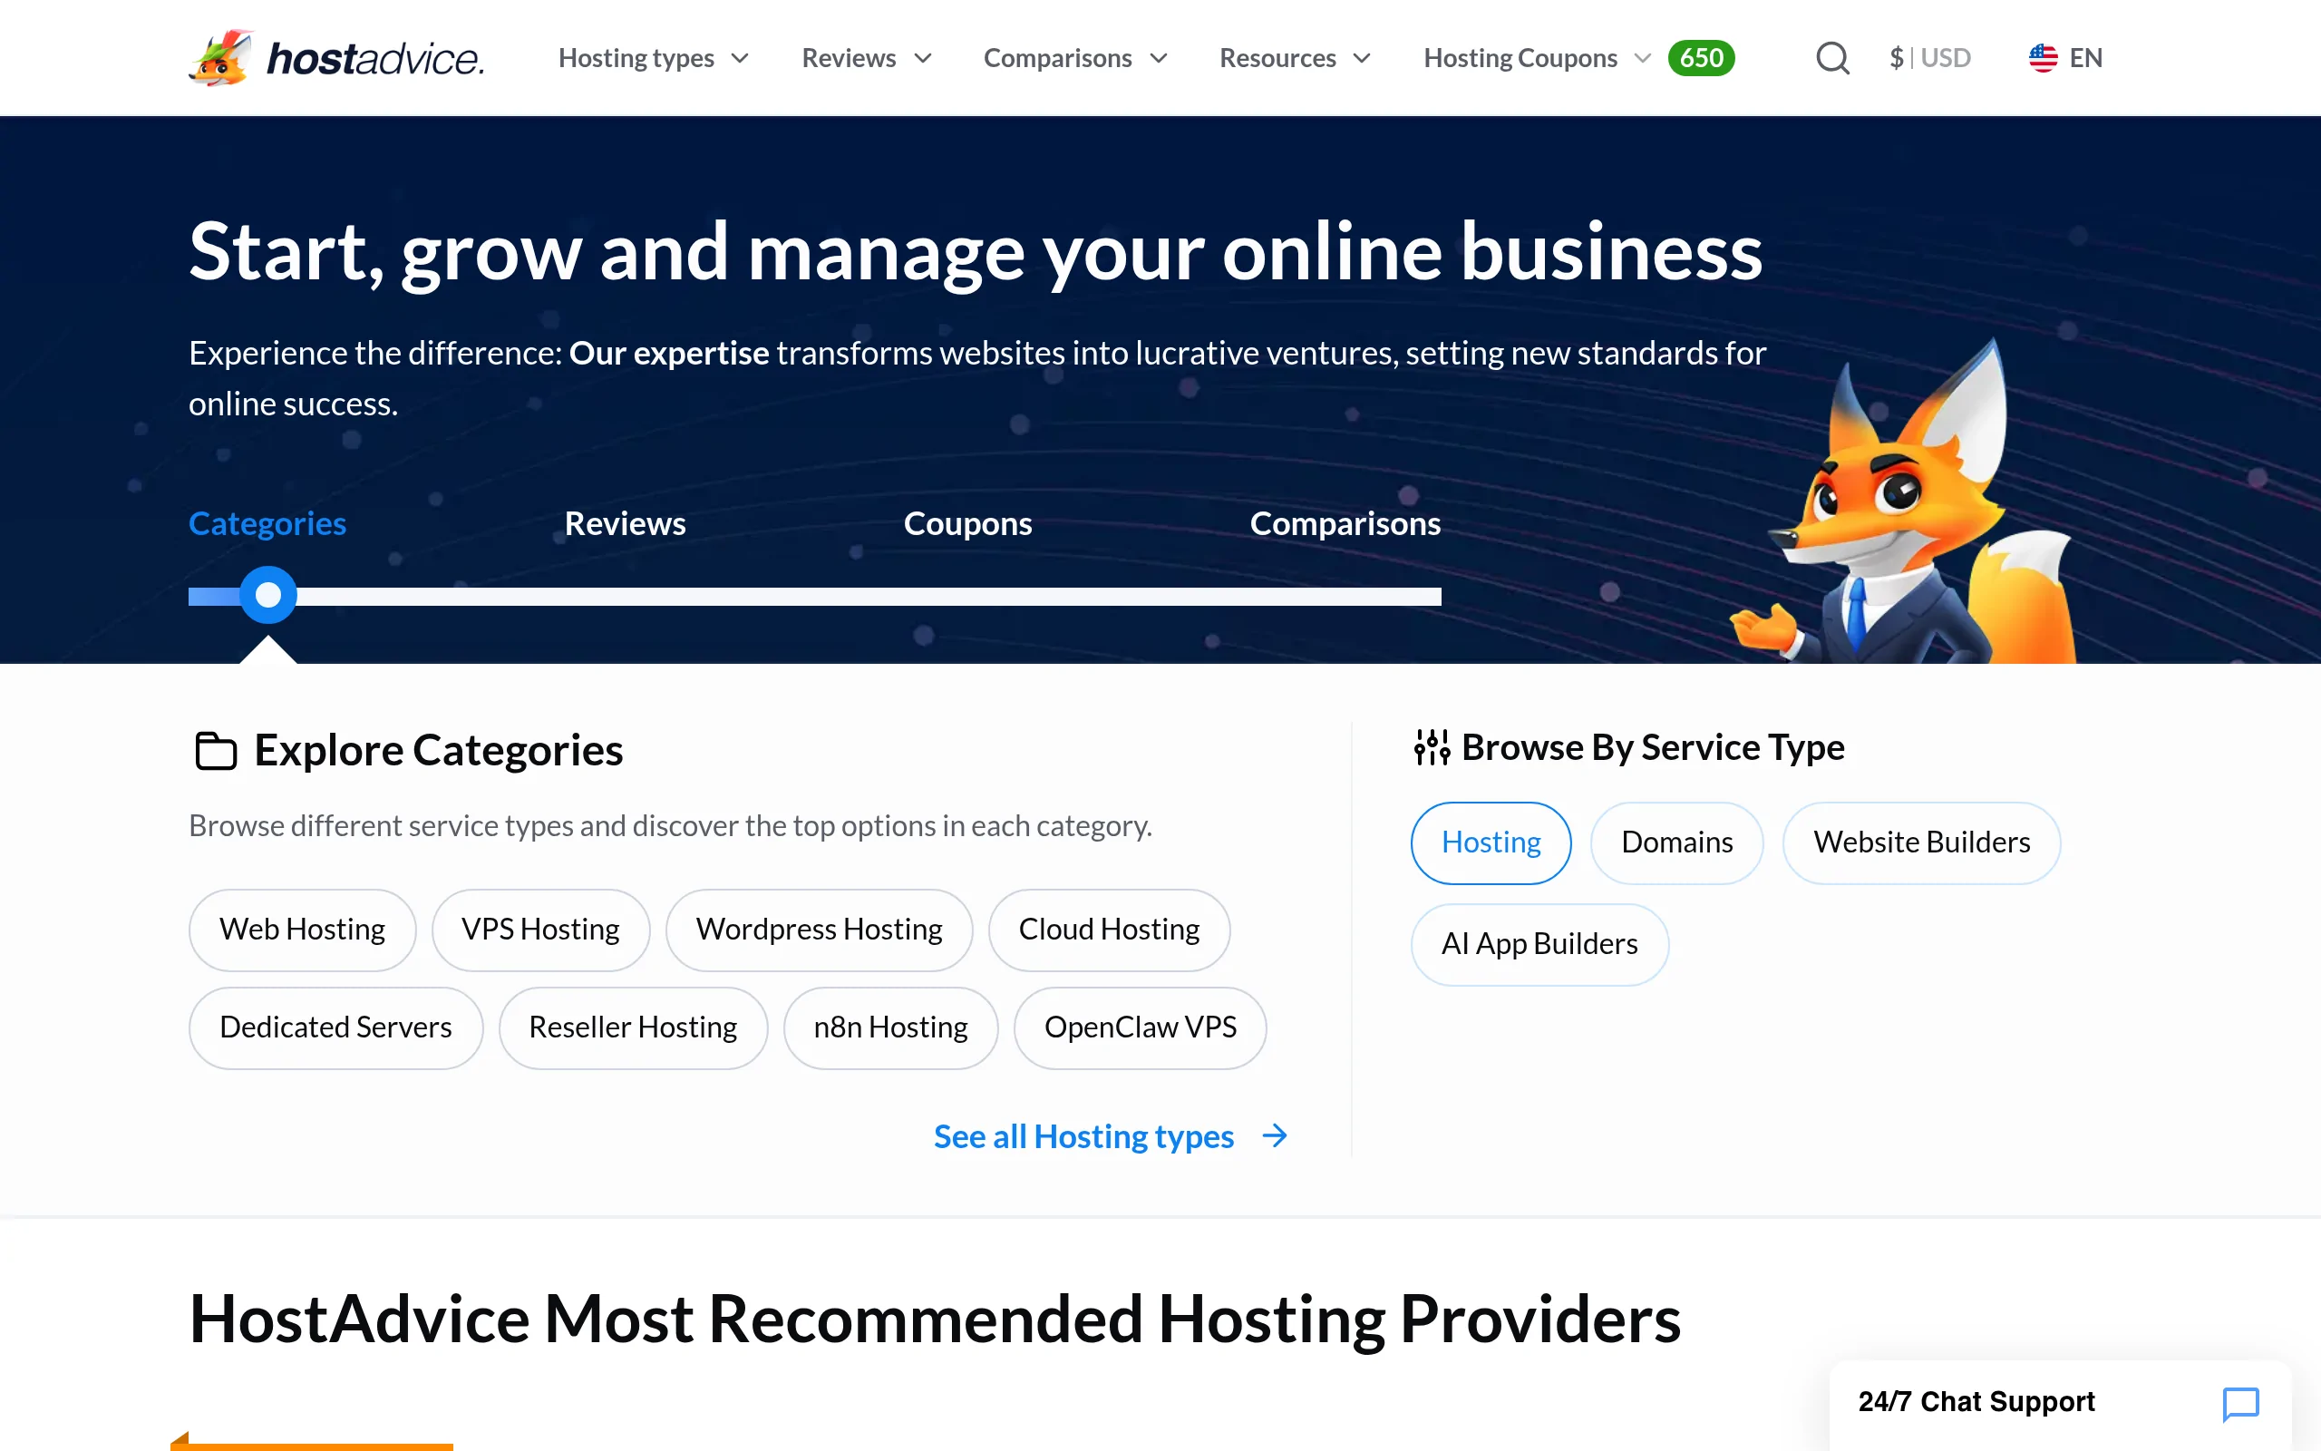Click the blue slider handle under Categories
2321x1451 pixels.
(x=267, y=595)
